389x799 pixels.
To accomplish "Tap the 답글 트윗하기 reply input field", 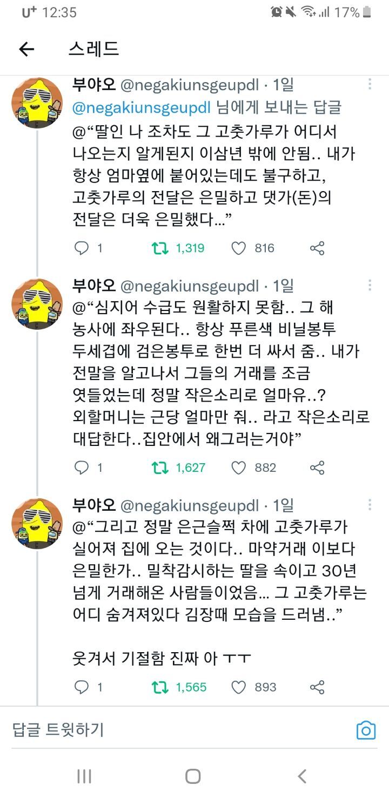I will tap(162, 730).
